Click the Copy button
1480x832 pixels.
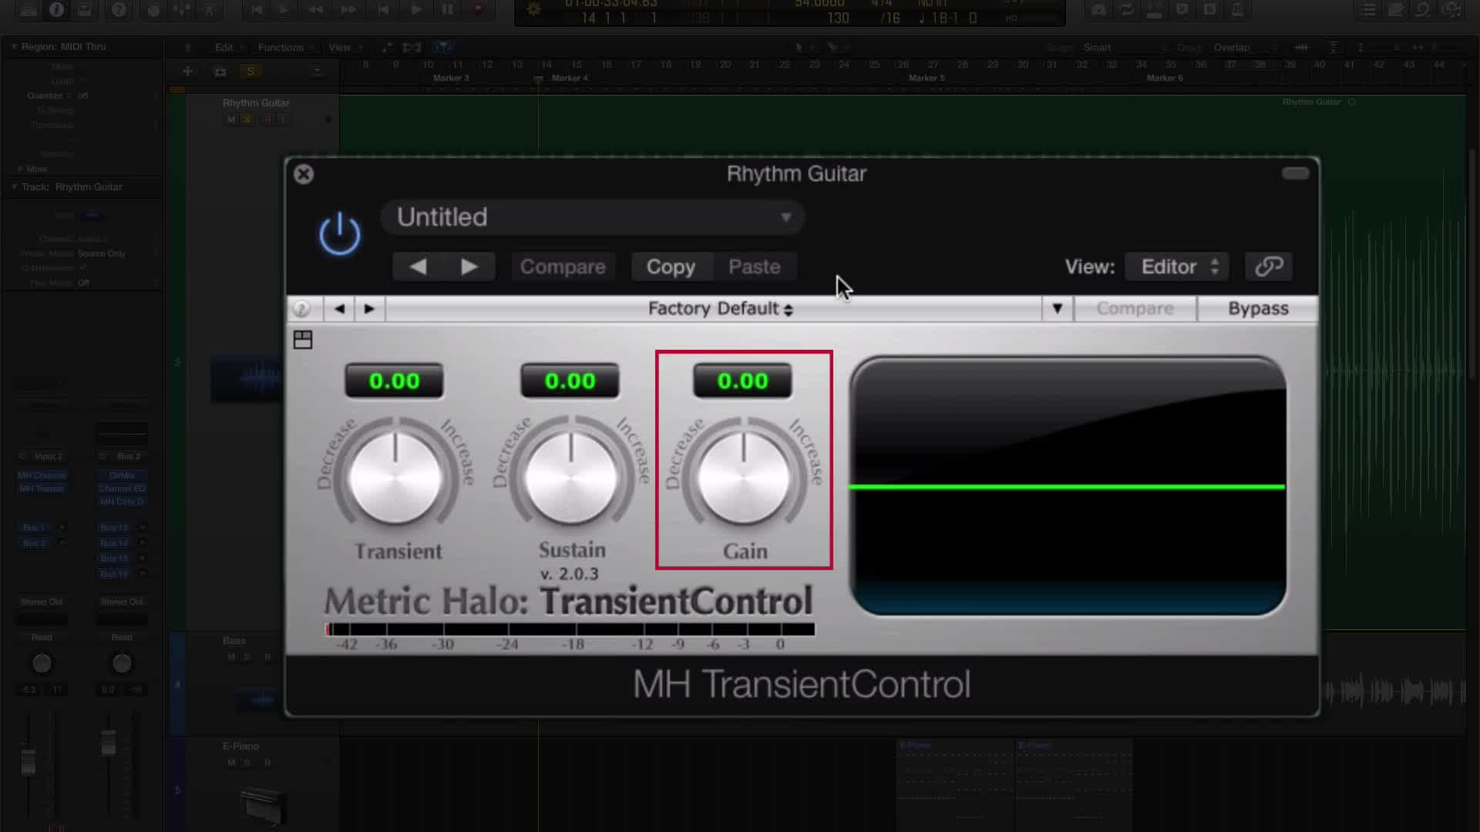[671, 267]
